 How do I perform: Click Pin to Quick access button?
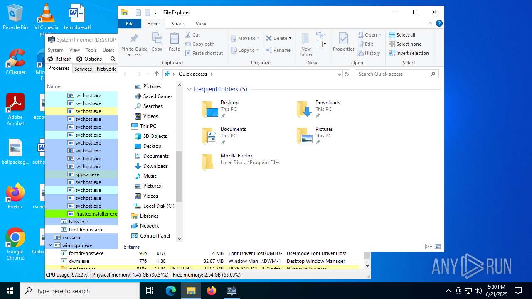(x=134, y=45)
